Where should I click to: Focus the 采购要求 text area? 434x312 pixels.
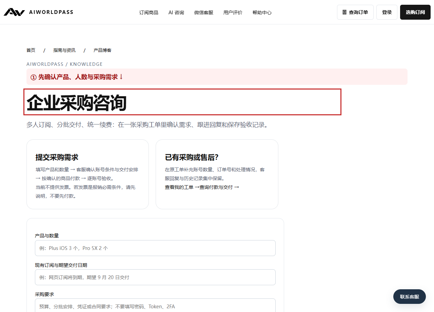[x=155, y=305]
